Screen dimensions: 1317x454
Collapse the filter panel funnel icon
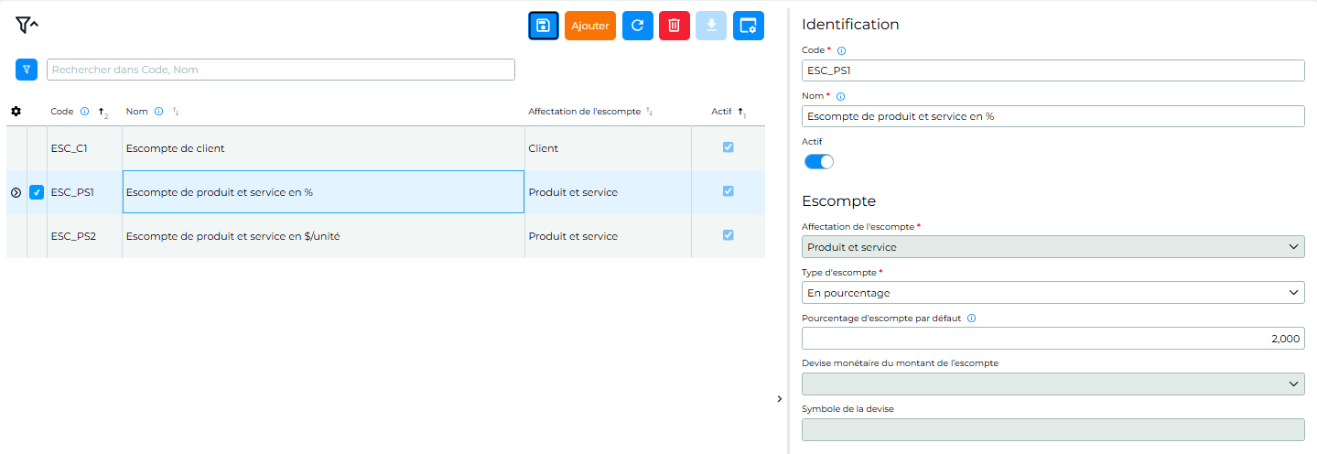tap(27, 26)
